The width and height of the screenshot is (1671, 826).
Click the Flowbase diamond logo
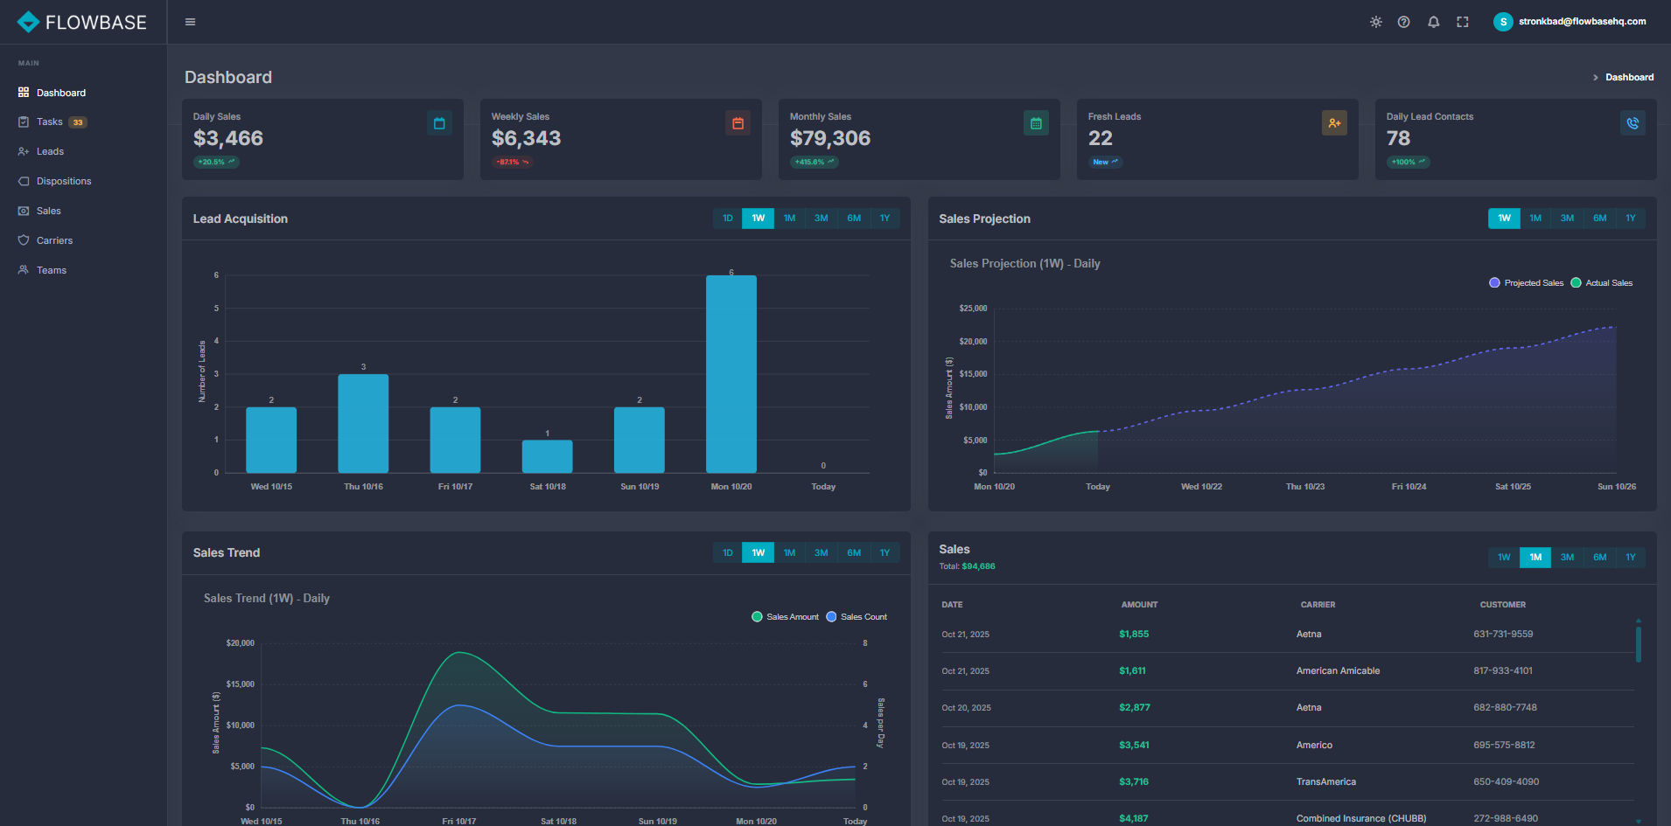pos(29,21)
